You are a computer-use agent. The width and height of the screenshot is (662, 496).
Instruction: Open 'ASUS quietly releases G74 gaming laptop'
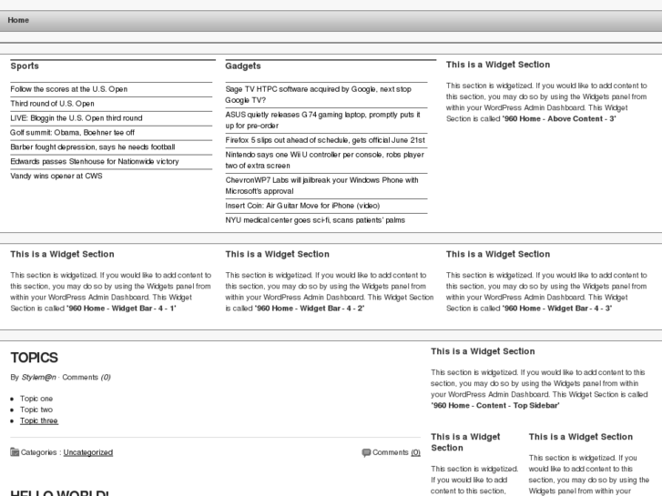(322, 120)
